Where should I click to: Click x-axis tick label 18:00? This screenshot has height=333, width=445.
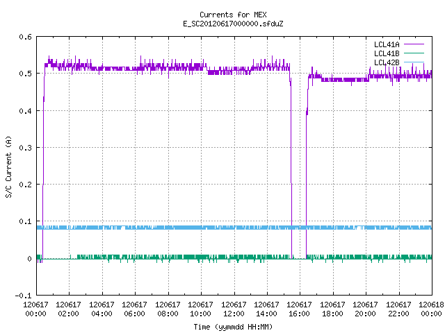pyautogui.click(x=332, y=314)
